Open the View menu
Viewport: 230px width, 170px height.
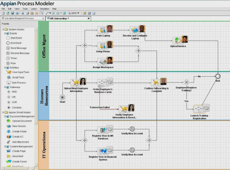pos(17,9)
